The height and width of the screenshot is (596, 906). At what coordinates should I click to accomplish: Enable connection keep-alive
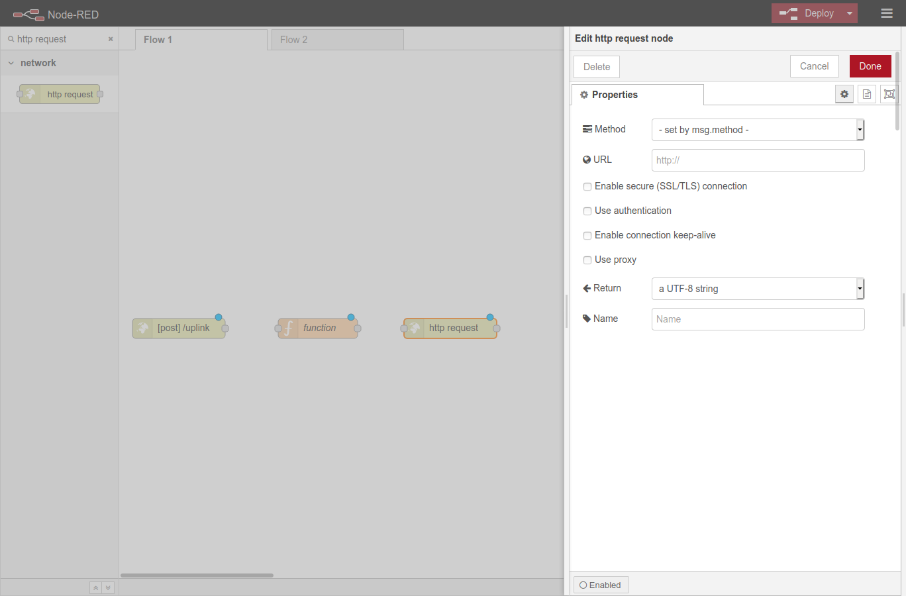[x=587, y=235]
